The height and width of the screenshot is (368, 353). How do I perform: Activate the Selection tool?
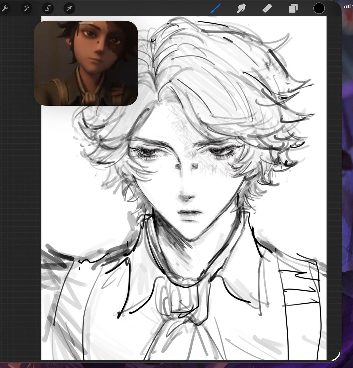pyautogui.click(x=48, y=8)
